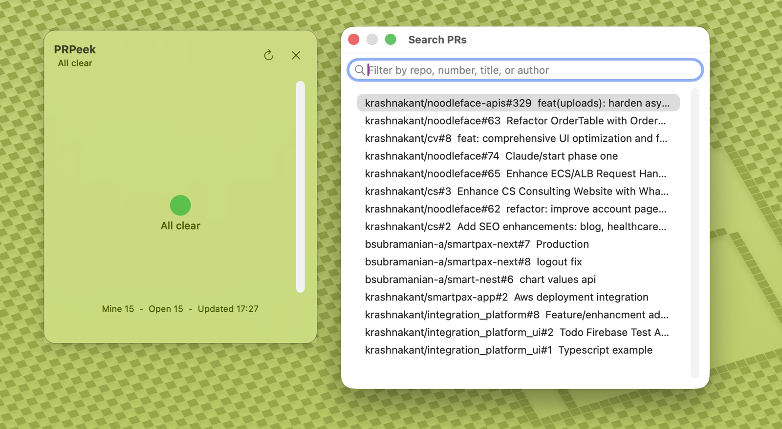782x429 pixels.
Task: Click the Open 15 count in footer
Action: click(166, 309)
